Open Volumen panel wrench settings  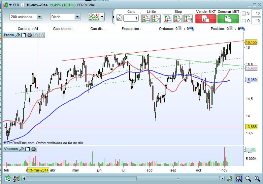(22, 149)
